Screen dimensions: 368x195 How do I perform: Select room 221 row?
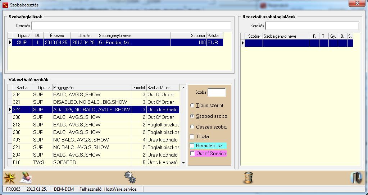pyautogui.click(x=94, y=147)
